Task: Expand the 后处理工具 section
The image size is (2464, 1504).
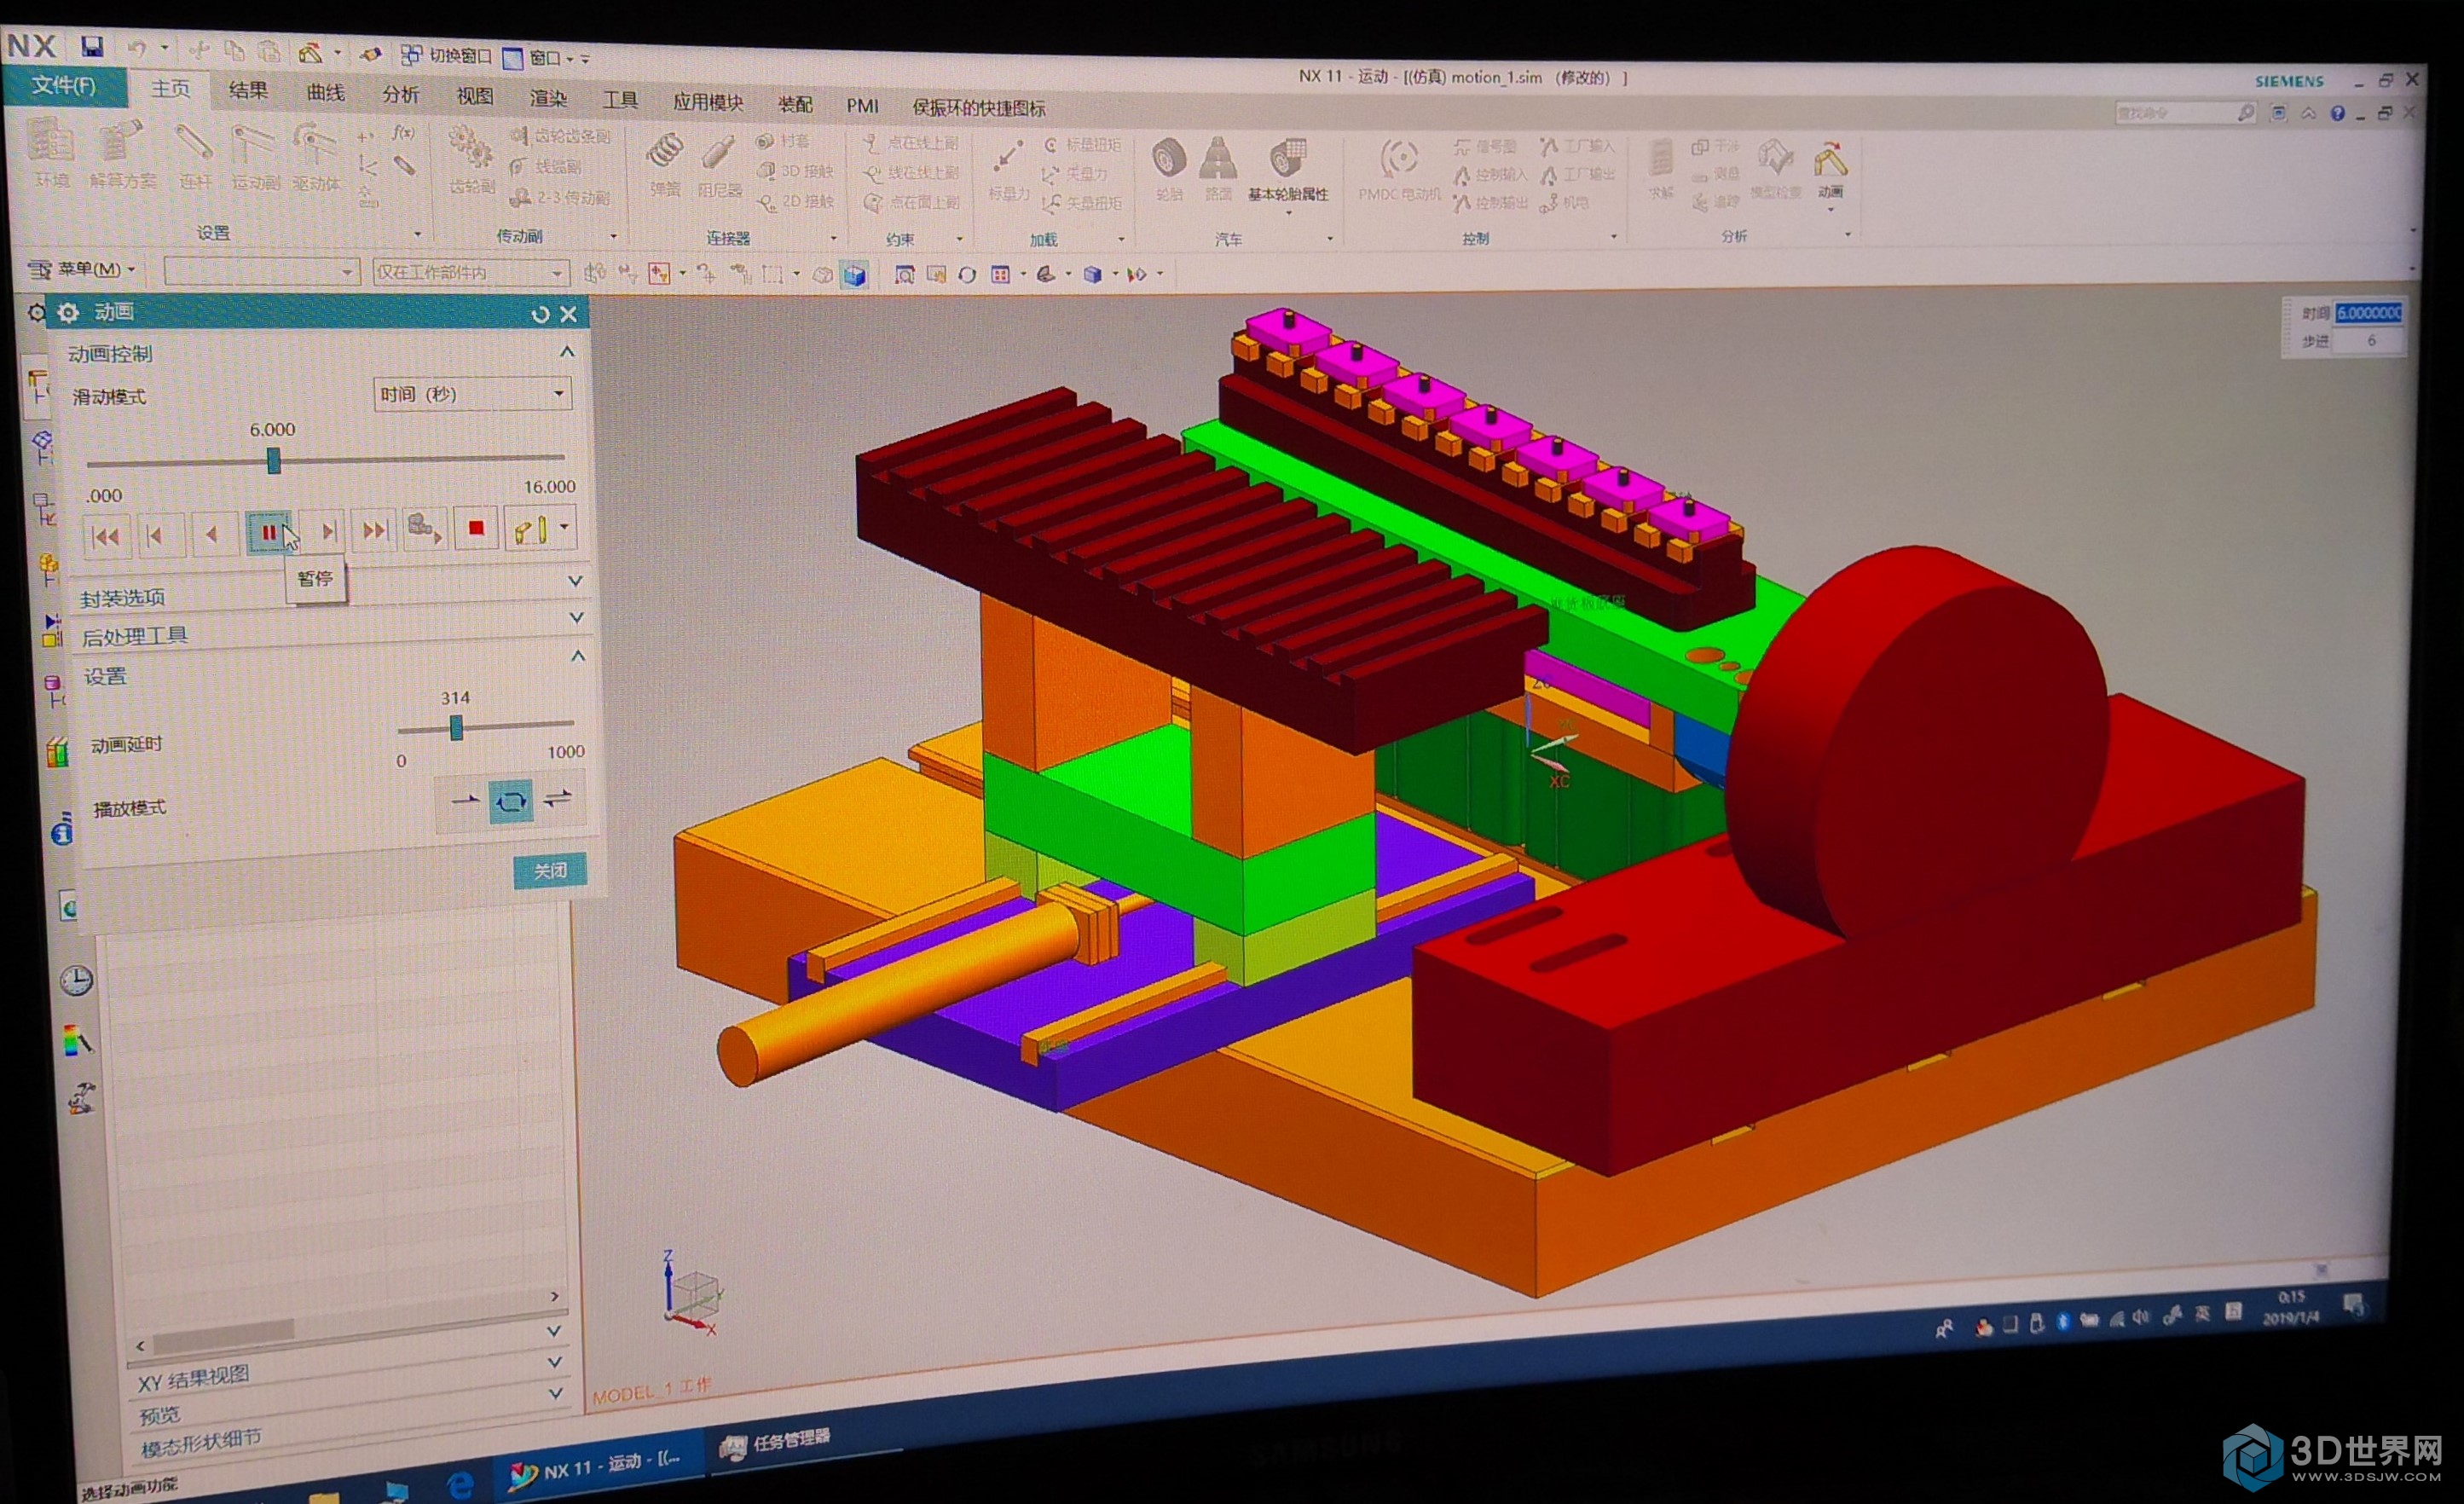Action: [x=576, y=618]
